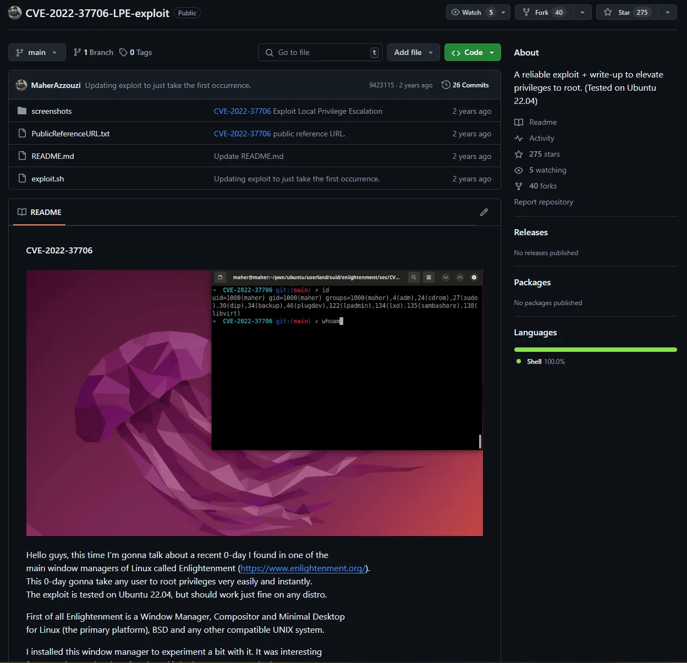Open the Shell 100.0% language link
The height and width of the screenshot is (663, 687).
pyautogui.click(x=541, y=362)
